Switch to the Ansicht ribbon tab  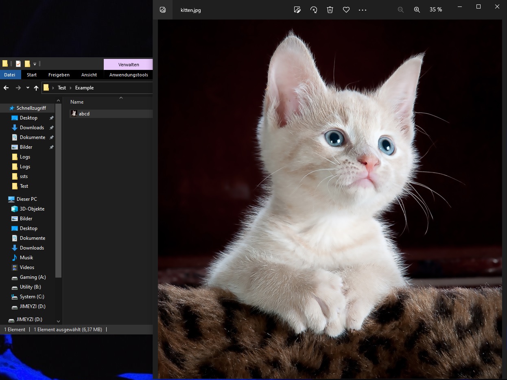(x=89, y=75)
